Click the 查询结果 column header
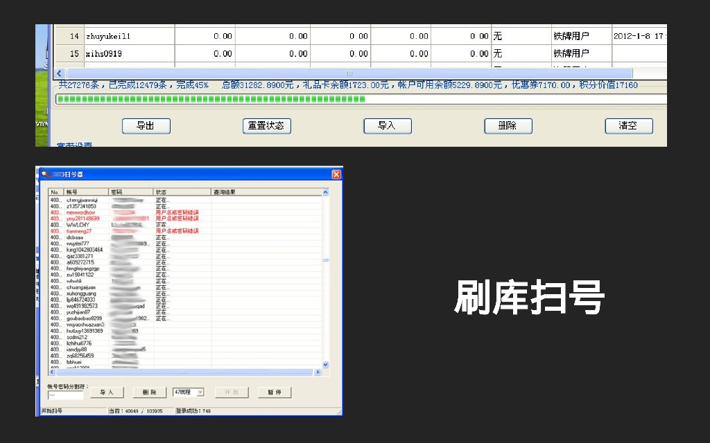Screen dimensions: 710x443 [x=267, y=192]
